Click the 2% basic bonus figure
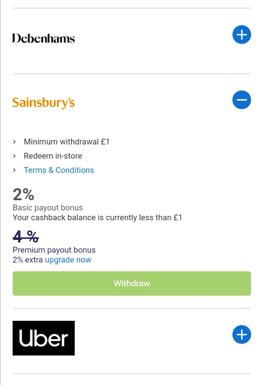 tap(23, 195)
